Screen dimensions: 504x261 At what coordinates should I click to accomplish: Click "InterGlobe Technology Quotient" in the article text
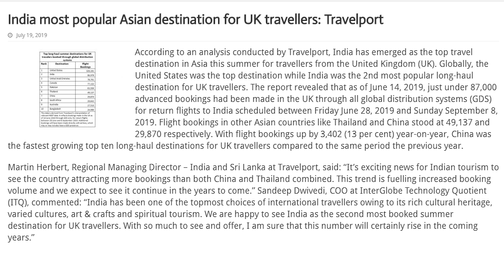[423, 191]
